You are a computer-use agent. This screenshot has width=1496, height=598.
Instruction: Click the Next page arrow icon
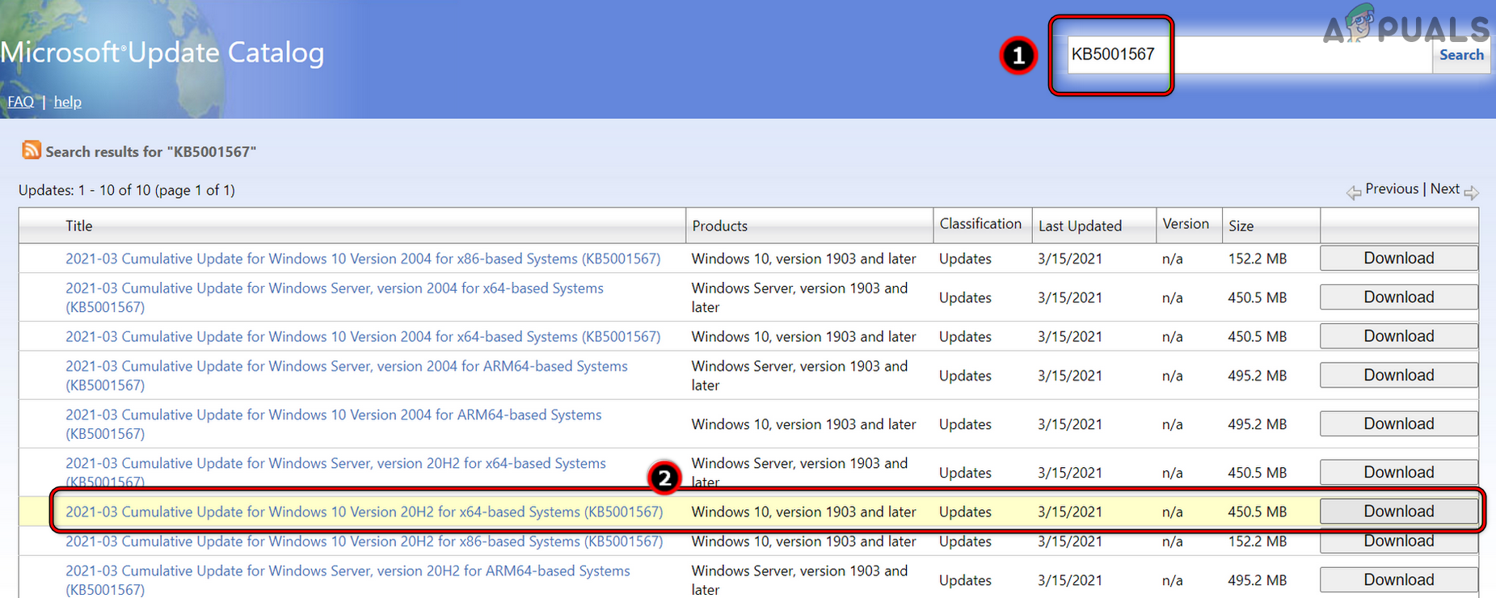coord(1471,192)
